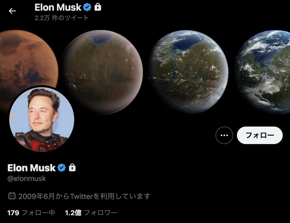Screen dimensions: 290x223
Task: Click the blue Earth-like planet in banner
Action: (x=263, y=72)
